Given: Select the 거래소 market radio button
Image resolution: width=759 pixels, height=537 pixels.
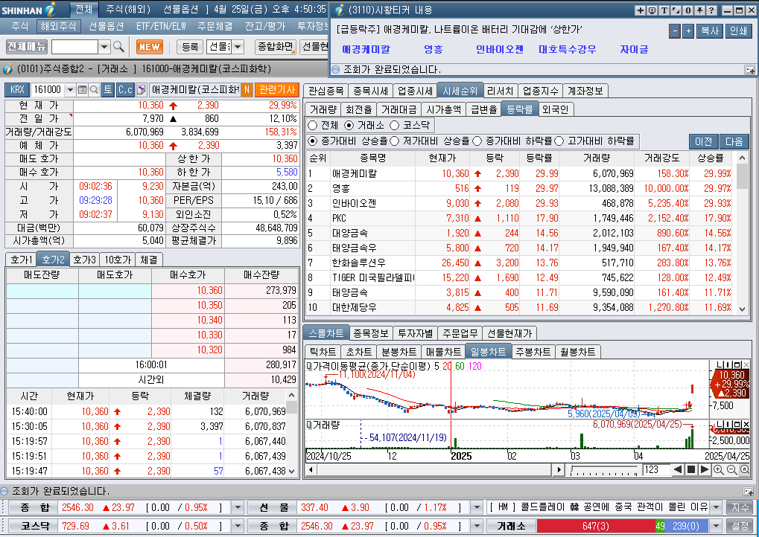Looking at the screenshot, I should pos(349,126).
